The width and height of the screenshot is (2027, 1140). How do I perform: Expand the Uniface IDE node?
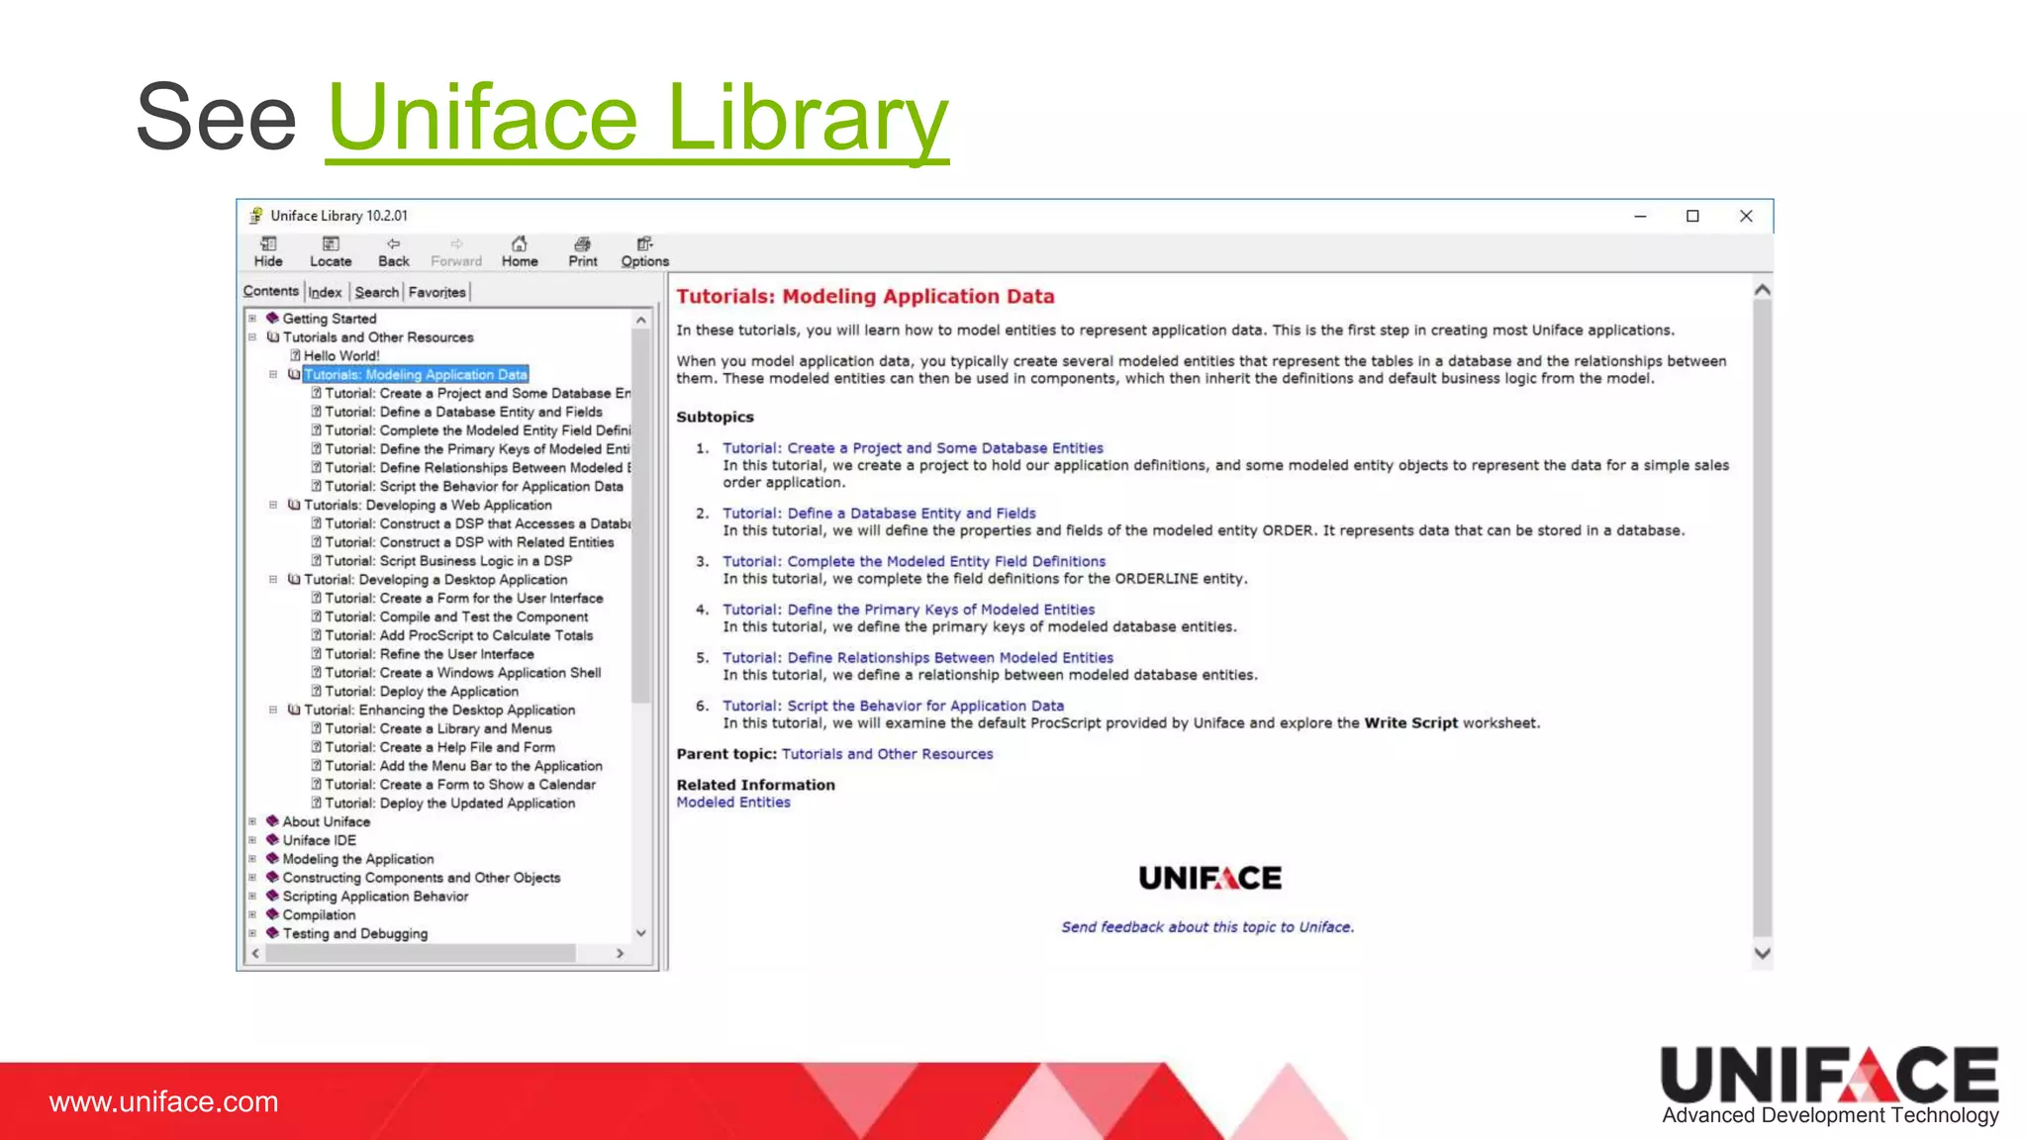pos(252,840)
